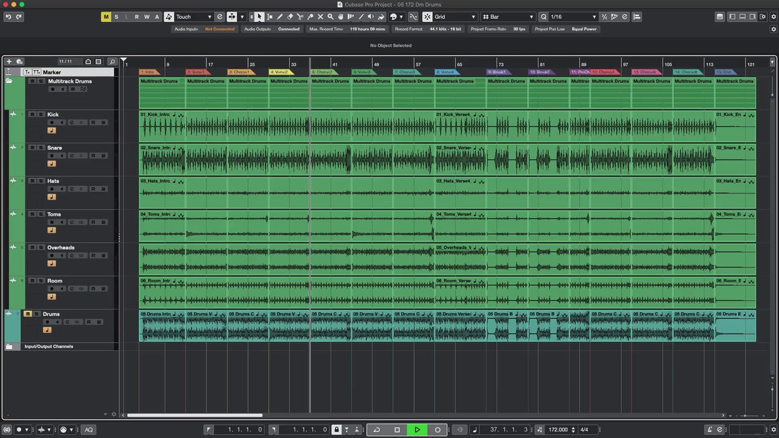Pick the Mute X tool
Viewport: 779px width, 438px height.
point(320,17)
